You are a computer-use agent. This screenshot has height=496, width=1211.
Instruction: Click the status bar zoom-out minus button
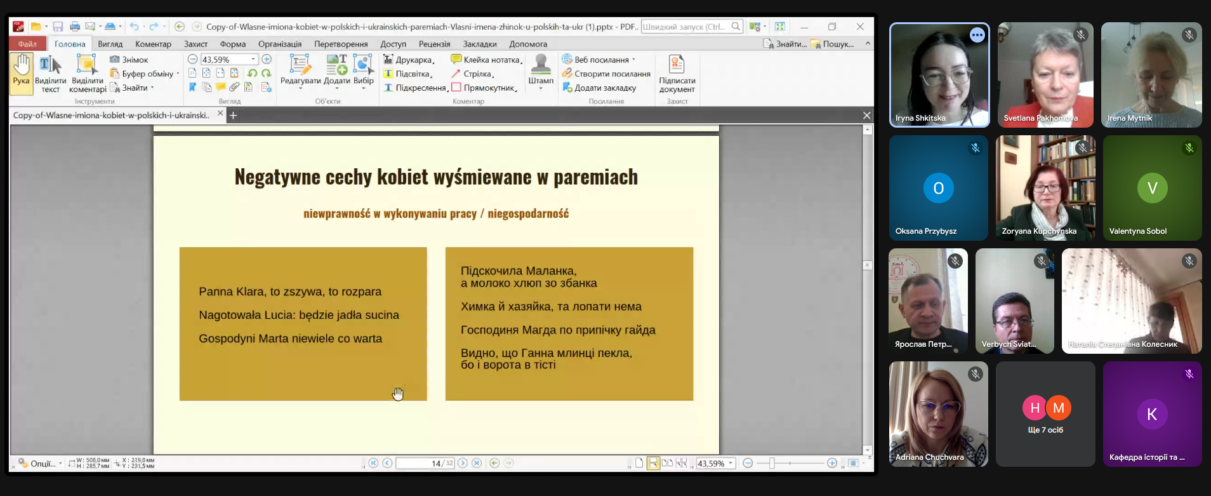point(748,463)
